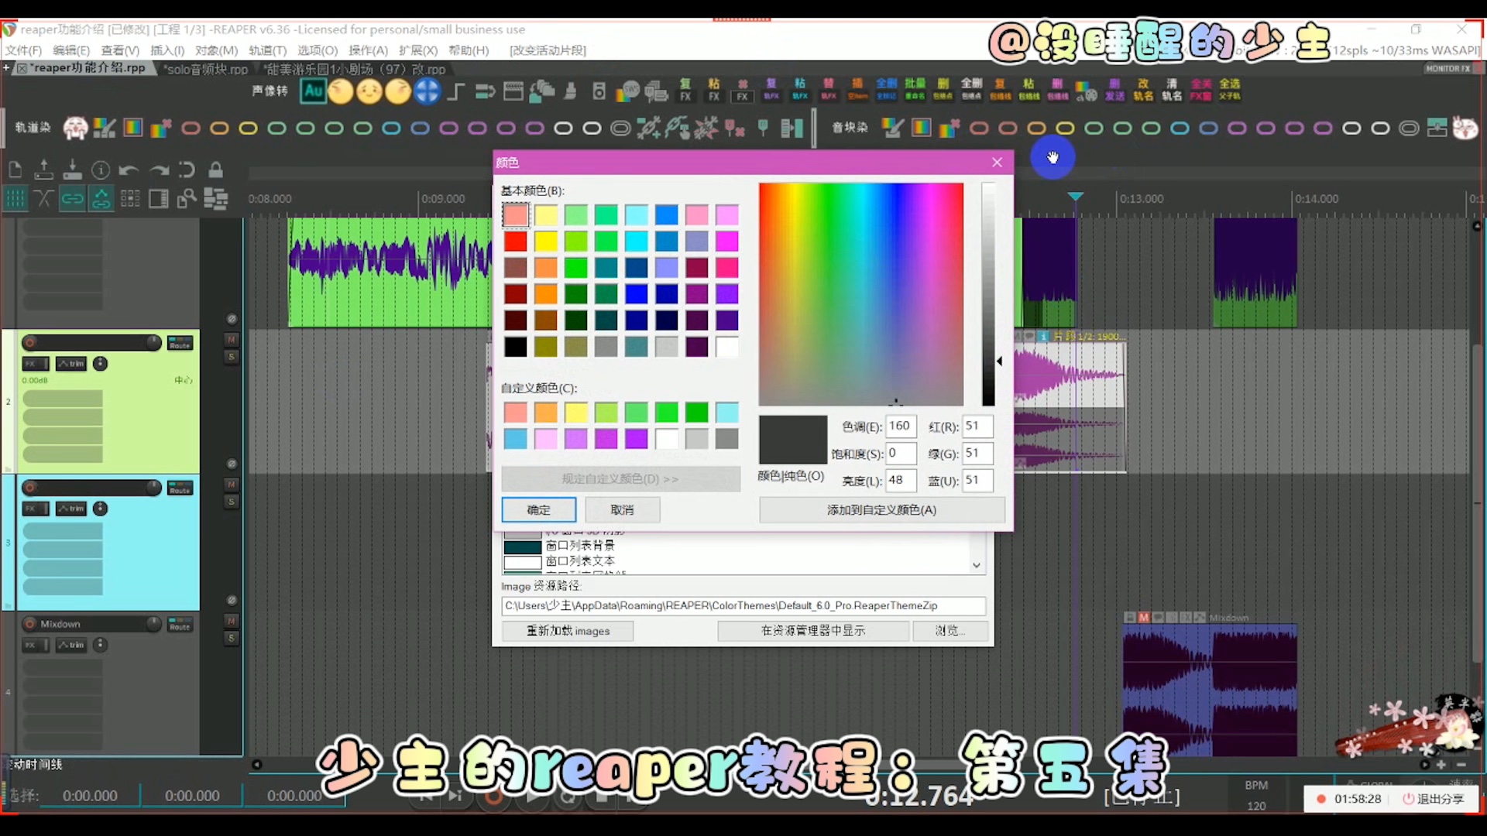Screen dimensions: 1487x836
Task: Click the red ring track color icon
Action: 191,128
